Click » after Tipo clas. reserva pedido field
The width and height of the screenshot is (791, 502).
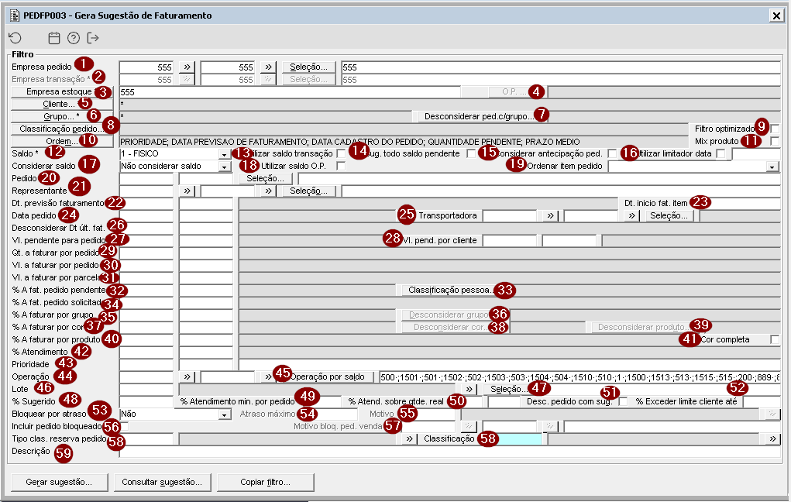tap(410, 439)
